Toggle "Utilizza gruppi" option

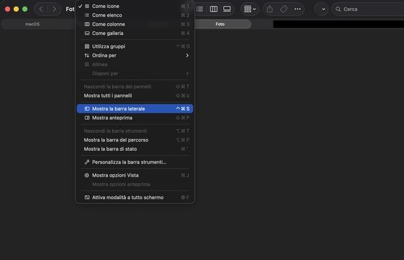134,46
